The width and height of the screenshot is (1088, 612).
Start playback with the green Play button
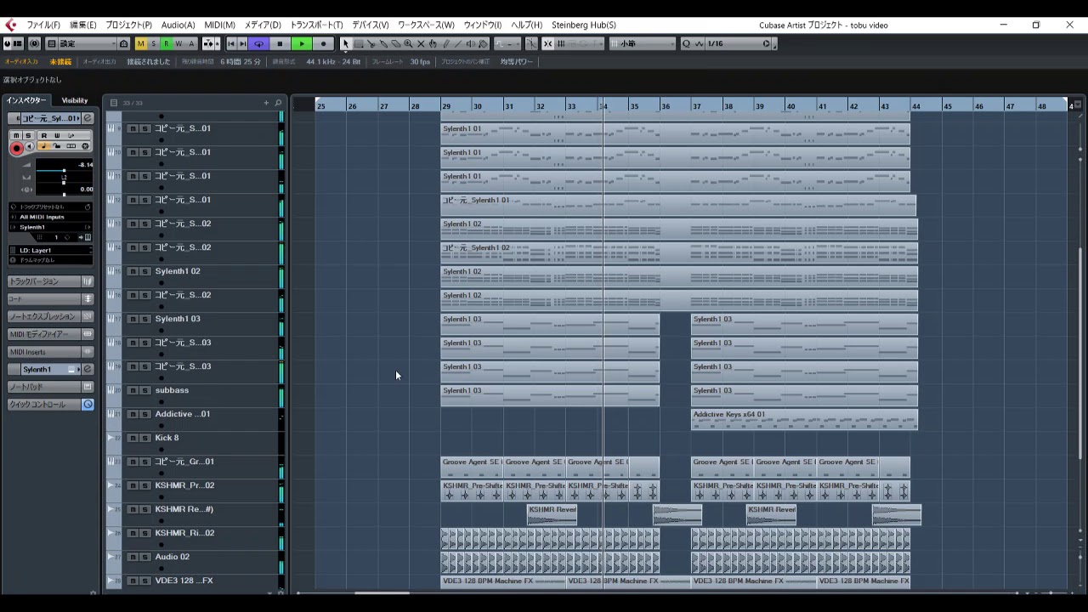302,43
